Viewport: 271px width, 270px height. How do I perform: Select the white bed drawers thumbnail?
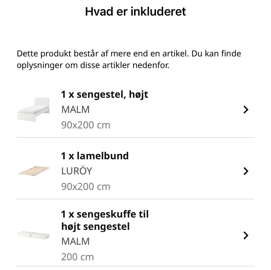click(33, 235)
